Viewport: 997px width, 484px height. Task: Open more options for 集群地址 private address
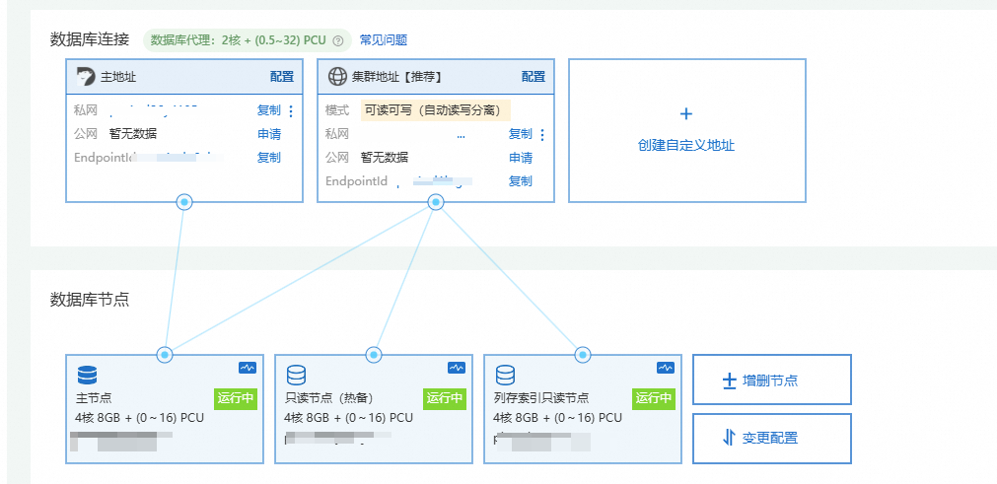pyautogui.click(x=542, y=135)
